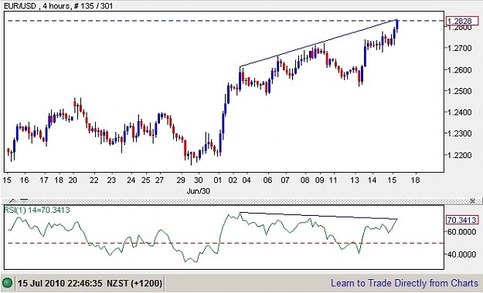Click the date-time display '15 Jul 2010 22:46:35'
This screenshot has width=483, height=293.
coord(60,283)
